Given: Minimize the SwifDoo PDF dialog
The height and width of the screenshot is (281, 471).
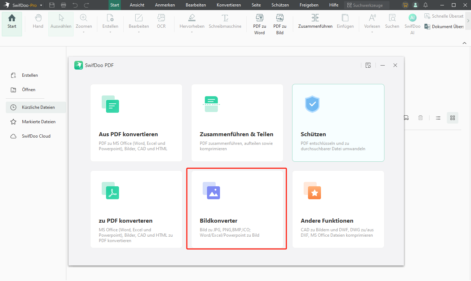Looking at the screenshot, I should (x=383, y=65).
